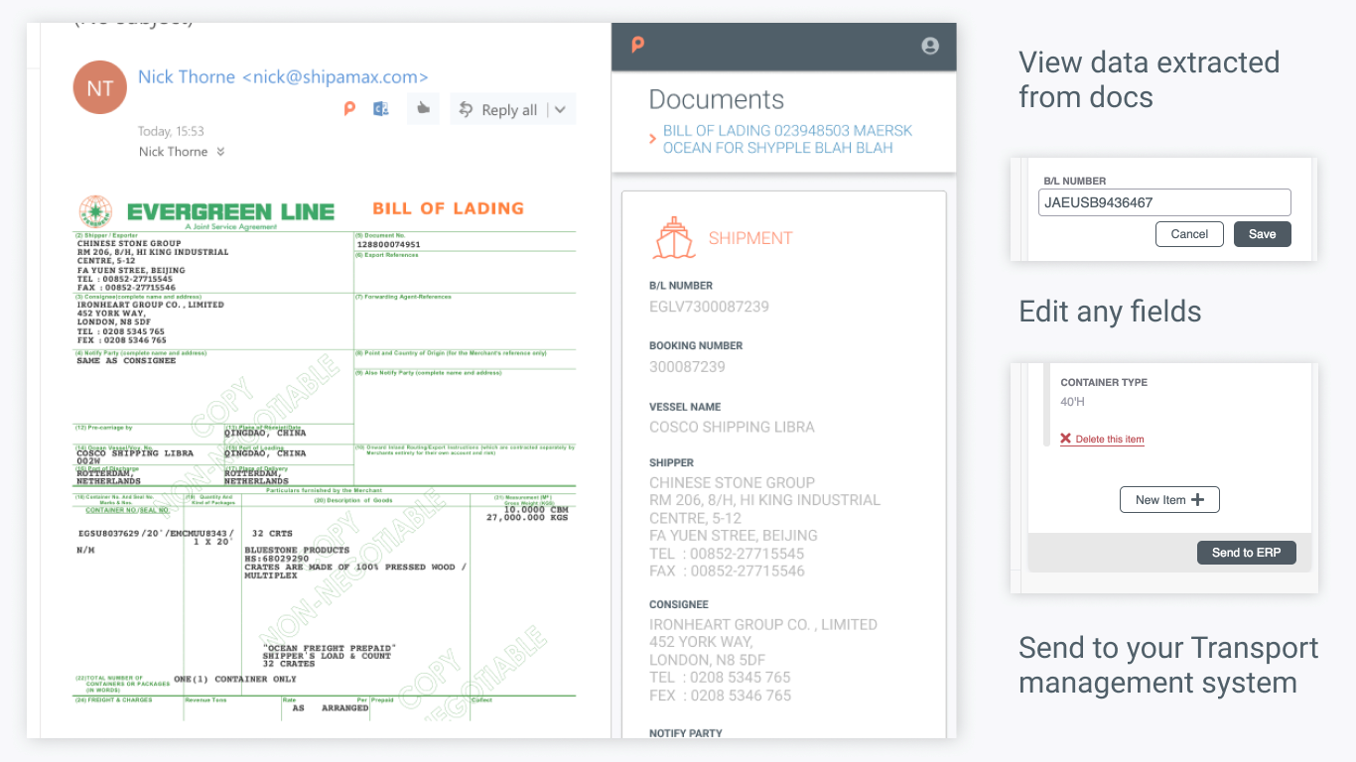1356x762 pixels.
Task: Click FAX : 00852-27715546 in the shipper panel
Action: tap(727, 571)
